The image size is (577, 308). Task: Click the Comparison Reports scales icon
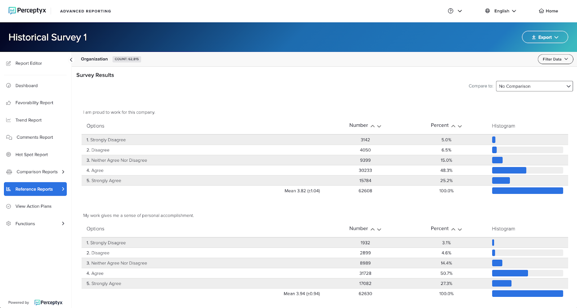(x=9, y=172)
